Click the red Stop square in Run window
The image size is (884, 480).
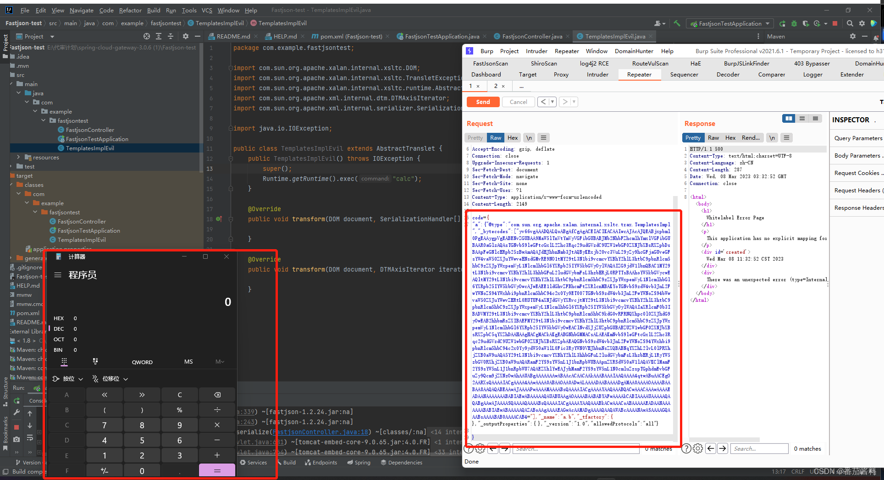[x=17, y=427]
